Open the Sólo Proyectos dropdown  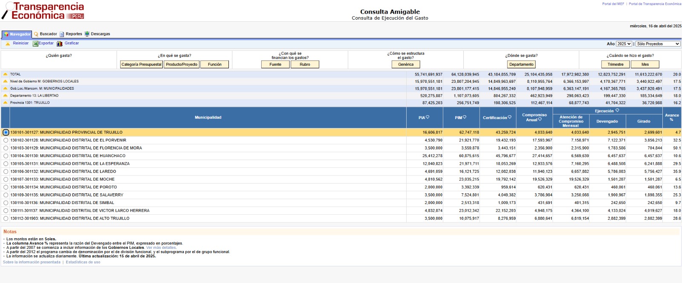pyautogui.click(x=658, y=44)
